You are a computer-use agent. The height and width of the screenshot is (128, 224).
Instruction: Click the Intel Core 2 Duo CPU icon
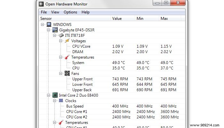pos(55,95)
